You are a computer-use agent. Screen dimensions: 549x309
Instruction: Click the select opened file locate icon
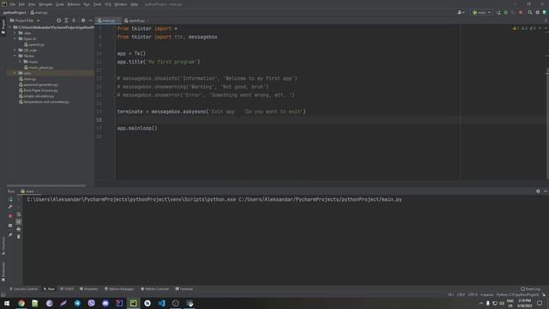[x=59, y=21]
